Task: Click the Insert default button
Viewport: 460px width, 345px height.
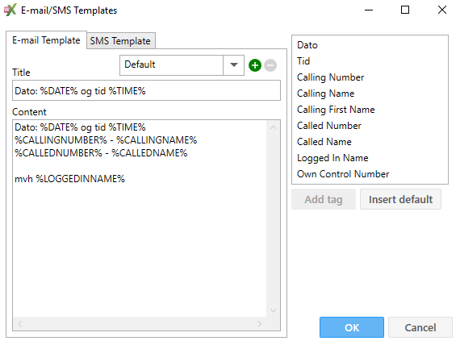Action: coord(400,199)
